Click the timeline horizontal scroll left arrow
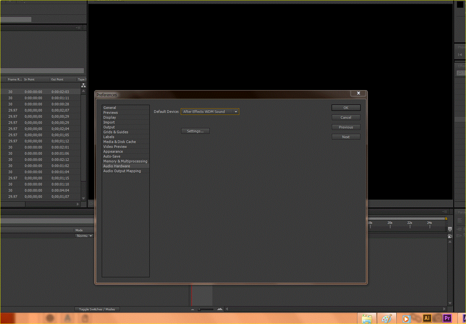This screenshot has height=324, width=466. 227,309
